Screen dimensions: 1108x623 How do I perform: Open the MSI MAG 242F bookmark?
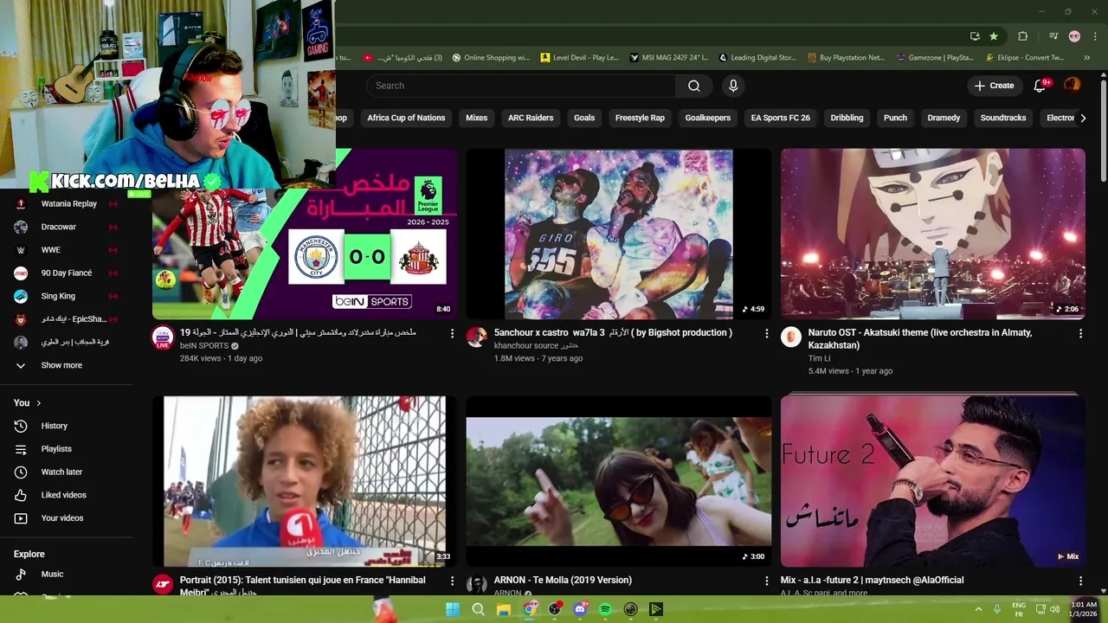(x=668, y=58)
